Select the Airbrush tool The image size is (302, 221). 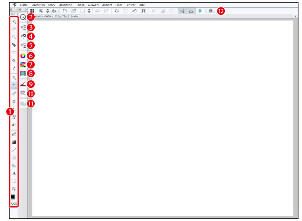pos(14,101)
